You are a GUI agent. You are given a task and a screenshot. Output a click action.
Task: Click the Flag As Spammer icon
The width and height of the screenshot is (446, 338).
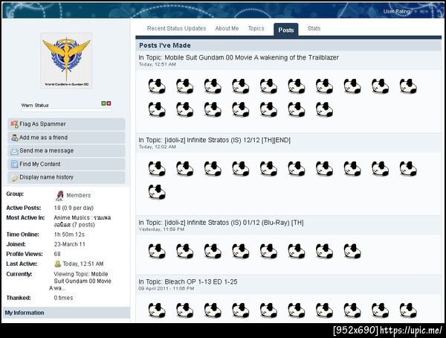14,124
